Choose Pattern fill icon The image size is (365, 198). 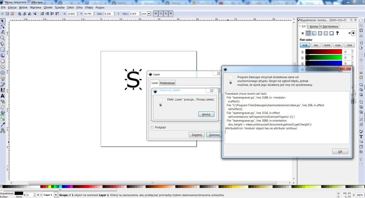coord(326,33)
